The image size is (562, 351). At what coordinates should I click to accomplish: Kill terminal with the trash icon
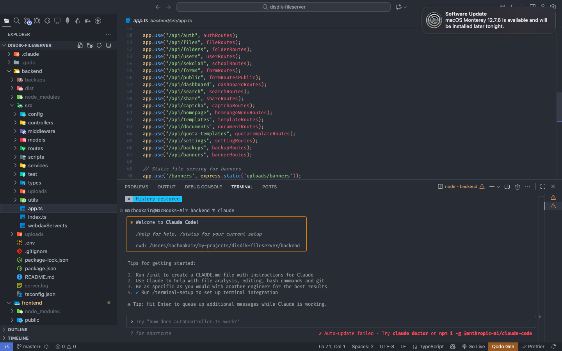pyautogui.click(x=518, y=187)
